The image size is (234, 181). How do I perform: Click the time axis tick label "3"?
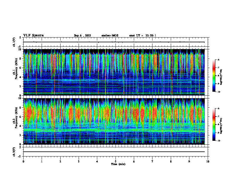pyautogui.click(x=79, y=161)
